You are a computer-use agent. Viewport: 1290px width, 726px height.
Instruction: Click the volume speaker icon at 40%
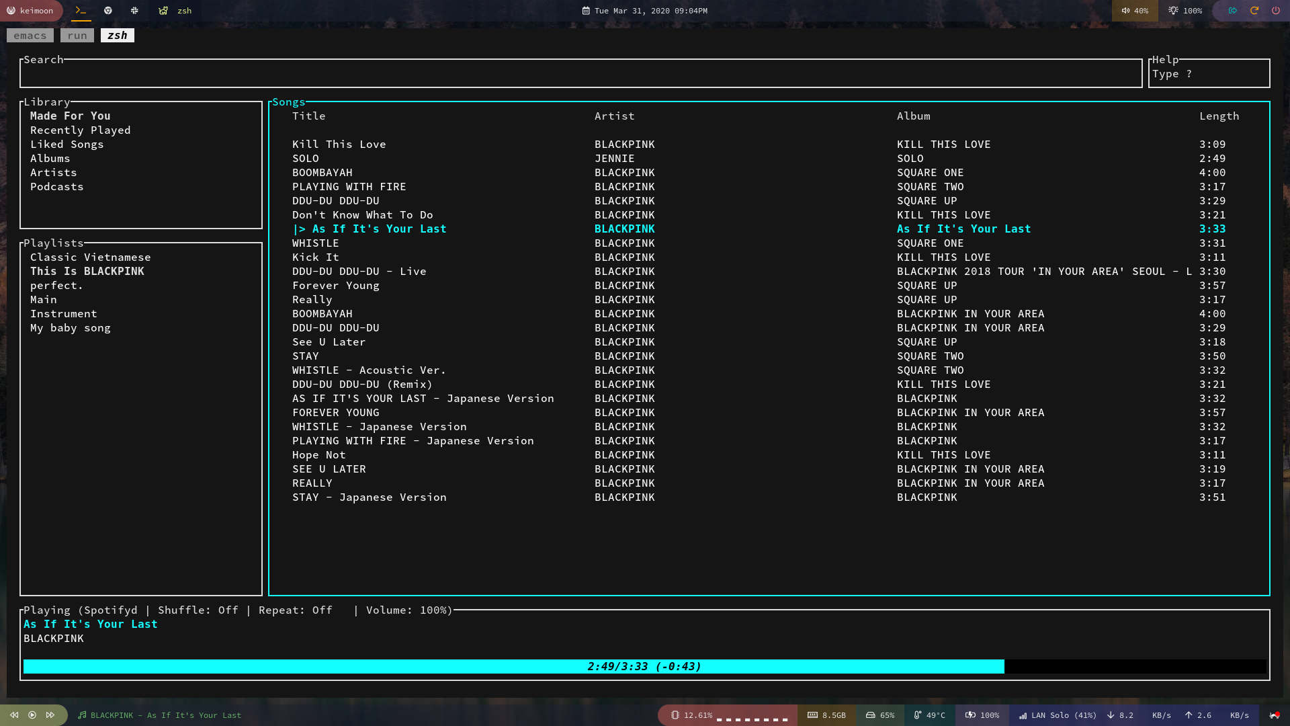point(1126,11)
